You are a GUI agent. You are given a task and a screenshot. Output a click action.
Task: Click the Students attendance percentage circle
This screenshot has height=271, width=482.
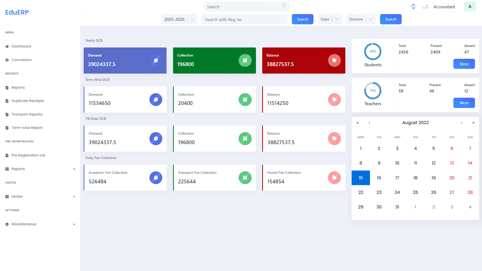click(x=372, y=51)
